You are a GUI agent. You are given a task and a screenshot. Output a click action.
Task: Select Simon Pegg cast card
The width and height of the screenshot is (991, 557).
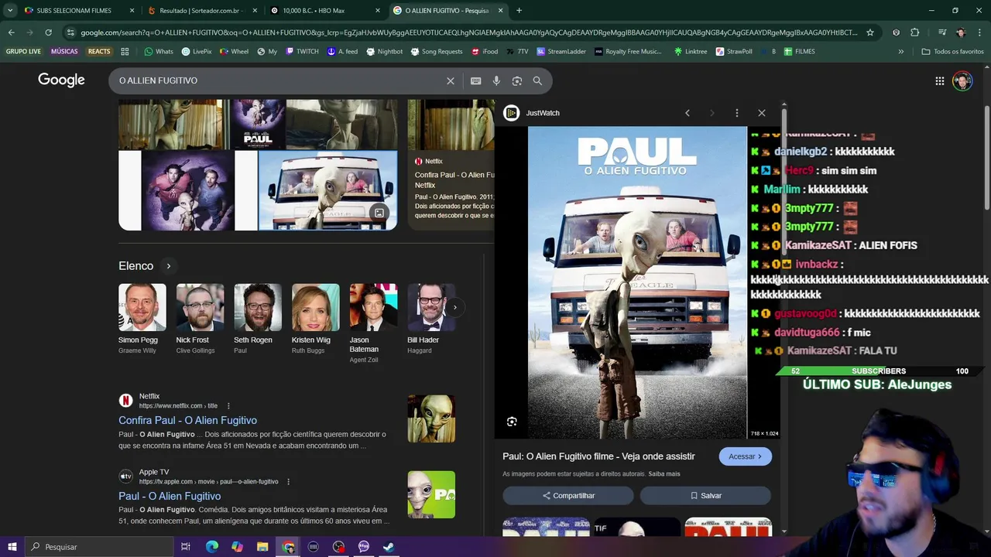coord(142,319)
